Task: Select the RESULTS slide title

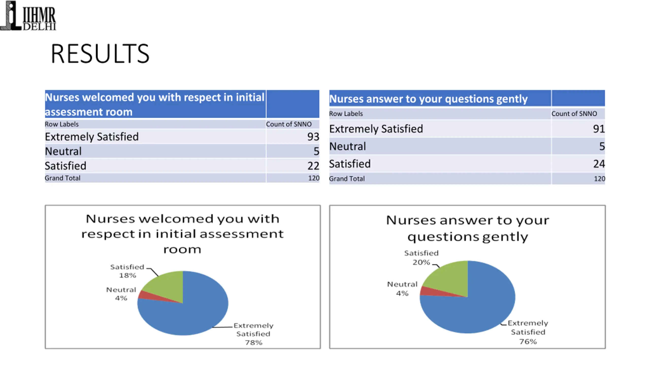Action: click(100, 53)
